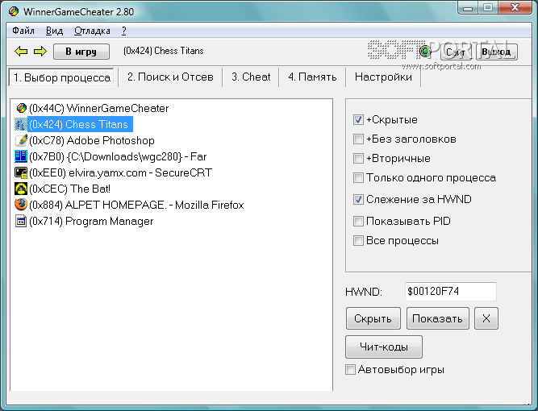Open the ? help menu
This screenshot has height=411, width=538.
pos(124,31)
